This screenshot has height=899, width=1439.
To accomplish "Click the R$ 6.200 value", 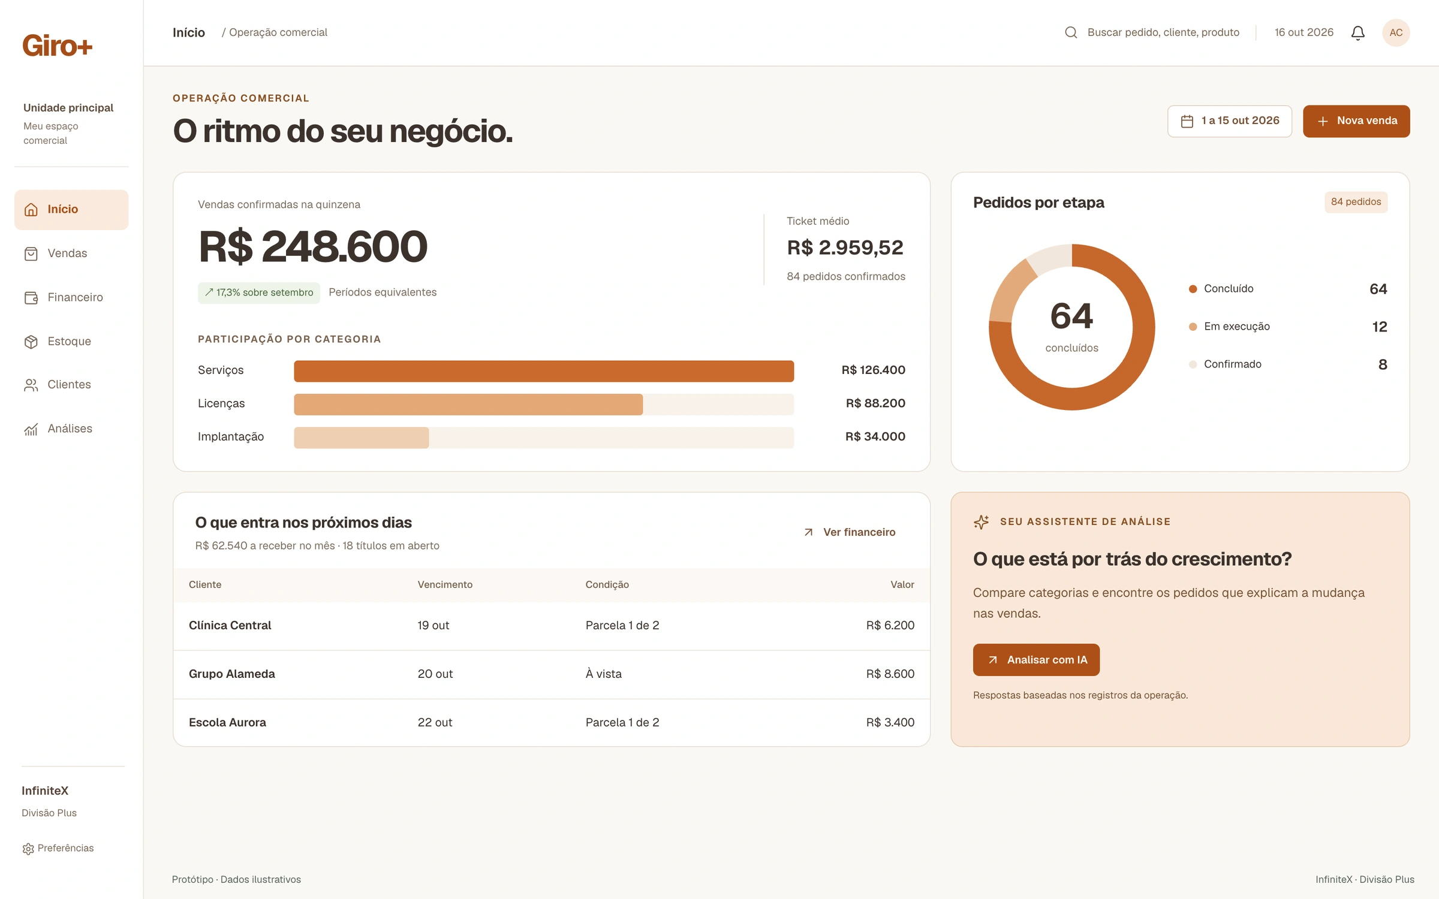I will tap(890, 626).
